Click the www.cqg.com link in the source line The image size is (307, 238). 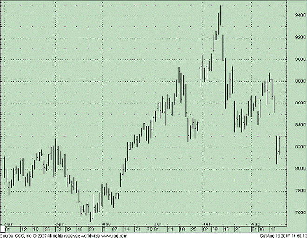click(x=114, y=236)
